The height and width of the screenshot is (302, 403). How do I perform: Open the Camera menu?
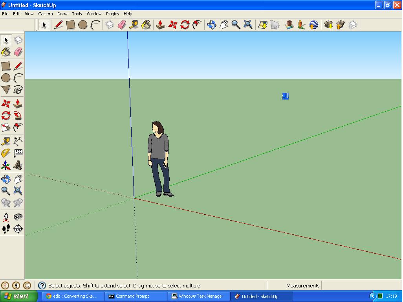point(45,13)
